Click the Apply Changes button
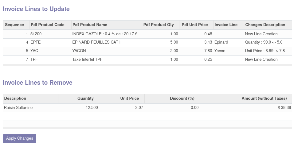 (x=20, y=138)
